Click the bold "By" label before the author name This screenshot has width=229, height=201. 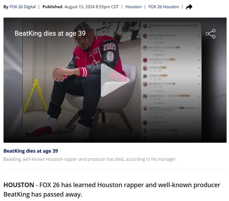[6, 7]
